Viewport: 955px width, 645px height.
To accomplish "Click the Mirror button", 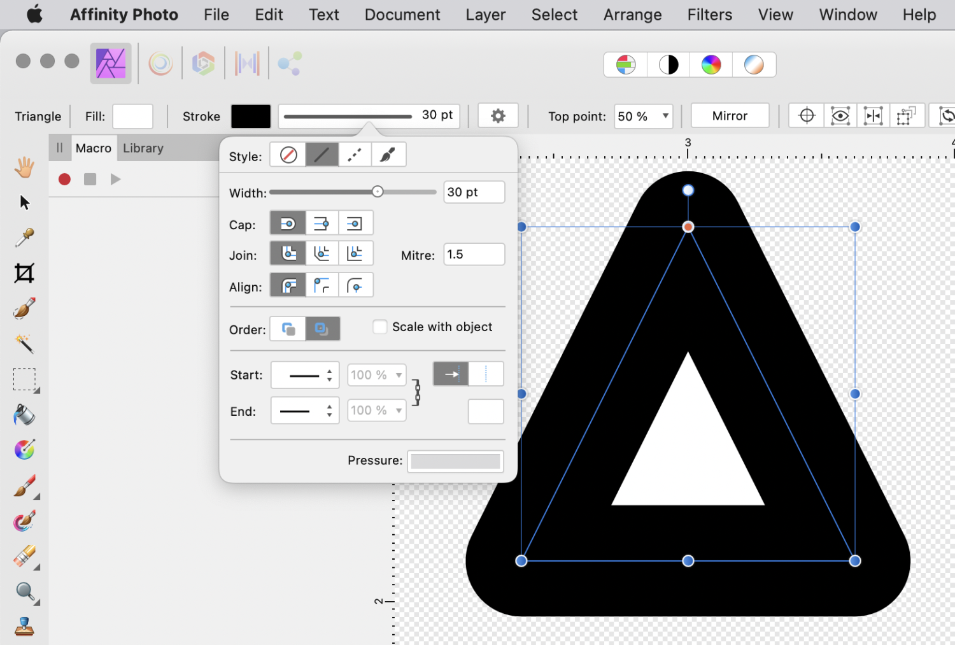I will (730, 115).
